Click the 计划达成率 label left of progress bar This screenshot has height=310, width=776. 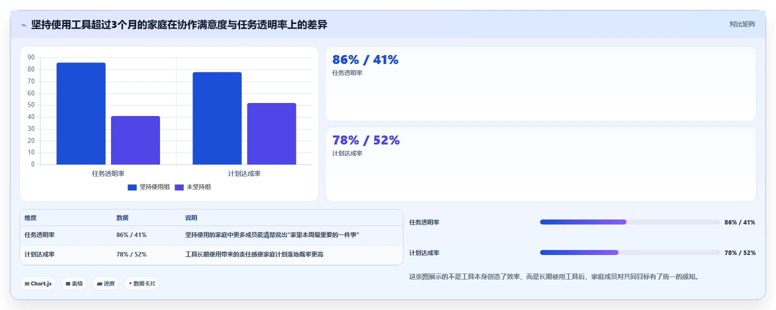click(x=424, y=252)
